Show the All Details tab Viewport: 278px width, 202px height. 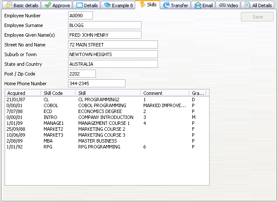(x=258, y=5)
